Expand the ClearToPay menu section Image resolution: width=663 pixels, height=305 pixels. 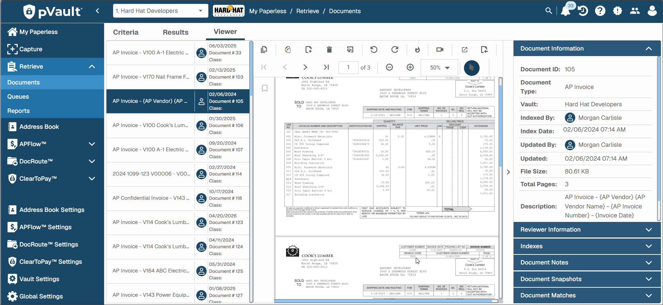click(92, 179)
